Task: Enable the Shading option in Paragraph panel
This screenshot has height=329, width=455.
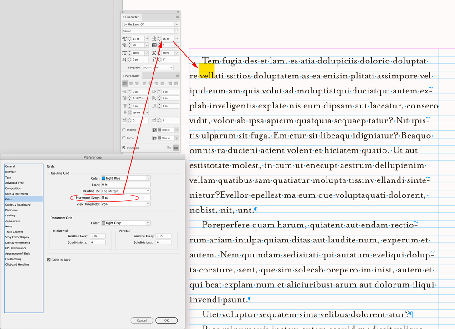Action: (x=124, y=130)
